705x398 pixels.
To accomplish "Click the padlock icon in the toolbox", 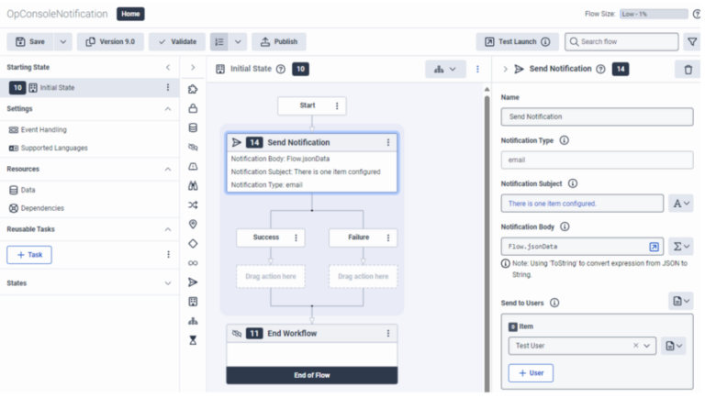I will coord(193,108).
